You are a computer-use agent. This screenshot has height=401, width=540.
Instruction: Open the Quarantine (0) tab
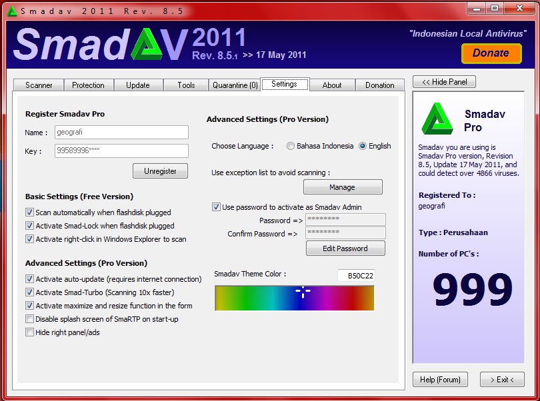pos(235,85)
